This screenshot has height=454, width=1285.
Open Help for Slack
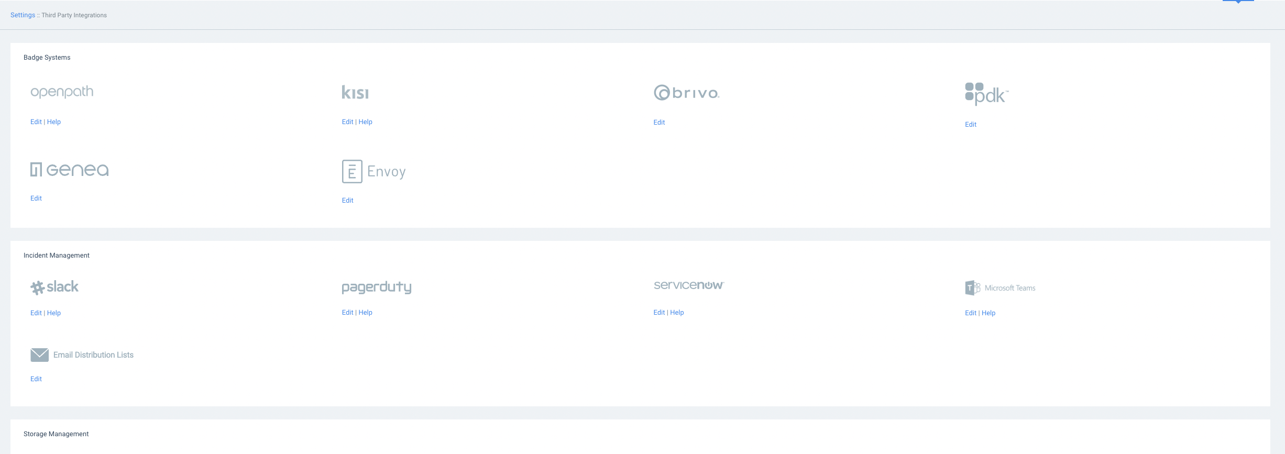pyautogui.click(x=54, y=313)
